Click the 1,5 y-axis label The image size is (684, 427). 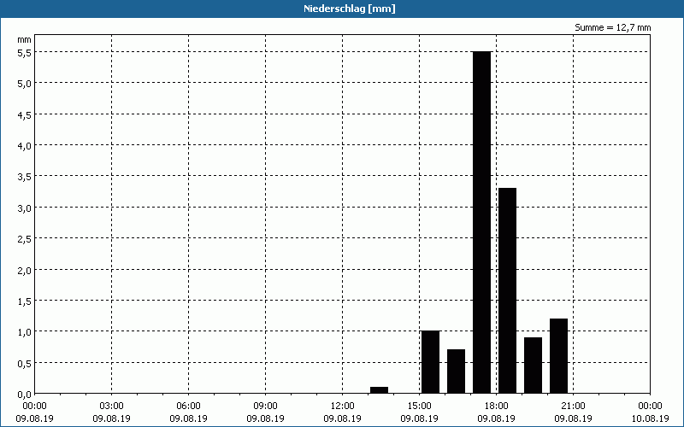tap(24, 301)
